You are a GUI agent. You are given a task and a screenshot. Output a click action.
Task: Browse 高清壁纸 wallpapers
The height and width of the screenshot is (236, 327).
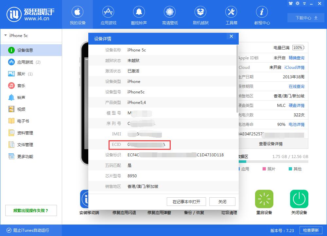(x=169, y=14)
